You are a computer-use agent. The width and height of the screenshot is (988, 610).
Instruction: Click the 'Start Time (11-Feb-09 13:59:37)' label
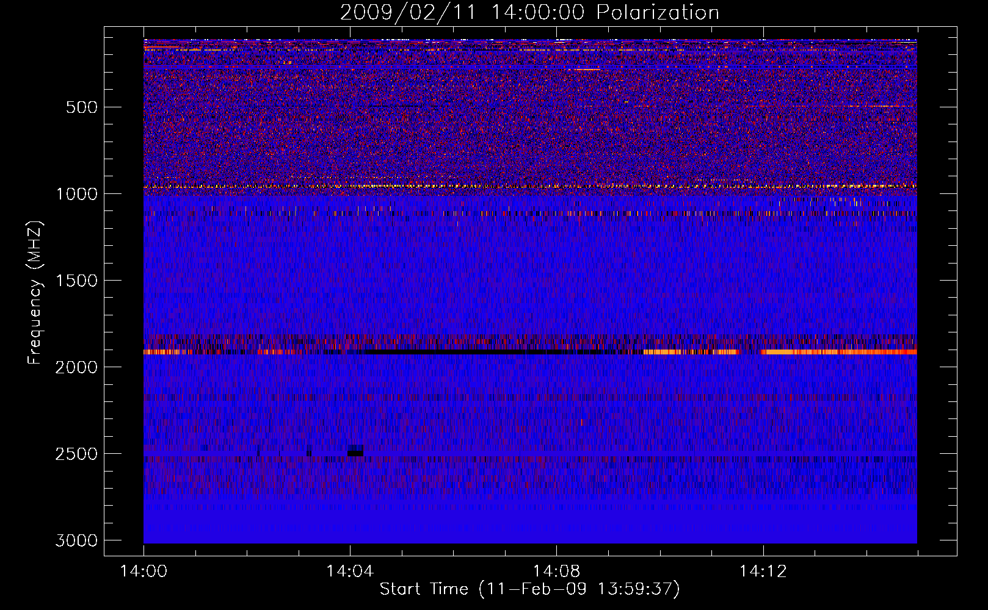tap(529, 589)
